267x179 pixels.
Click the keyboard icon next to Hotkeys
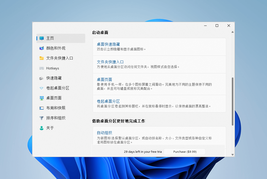point(42,68)
